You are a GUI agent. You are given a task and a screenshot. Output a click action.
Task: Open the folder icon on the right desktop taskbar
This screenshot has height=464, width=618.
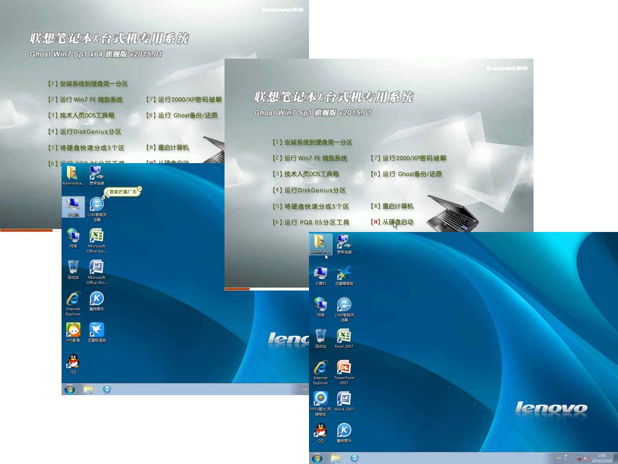[336, 458]
